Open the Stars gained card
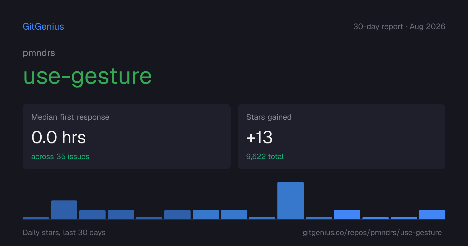The width and height of the screenshot is (468, 246). 341,137
